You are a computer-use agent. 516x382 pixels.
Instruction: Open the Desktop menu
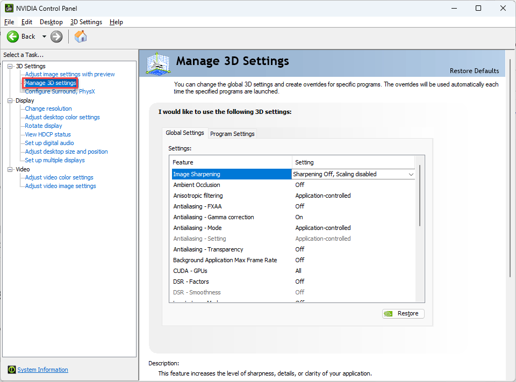[51, 22]
